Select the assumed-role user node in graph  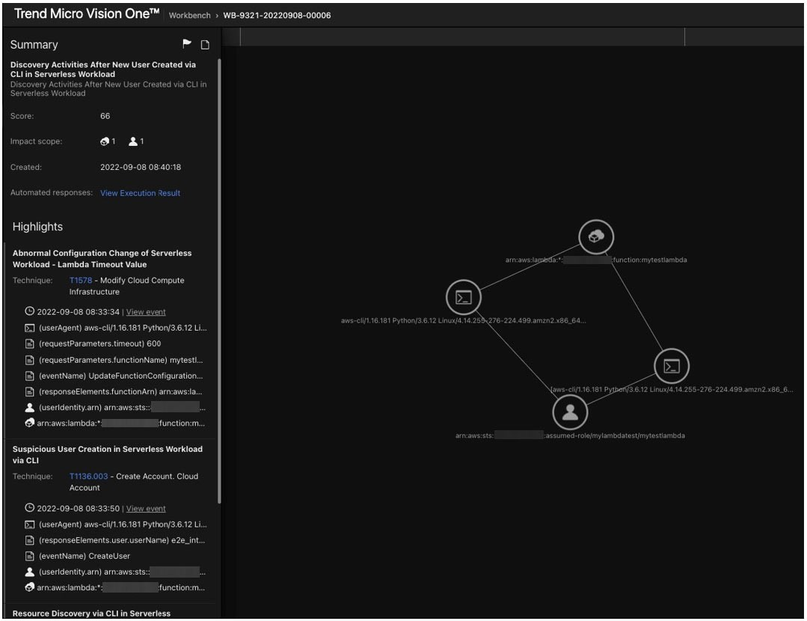(x=570, y=412)
